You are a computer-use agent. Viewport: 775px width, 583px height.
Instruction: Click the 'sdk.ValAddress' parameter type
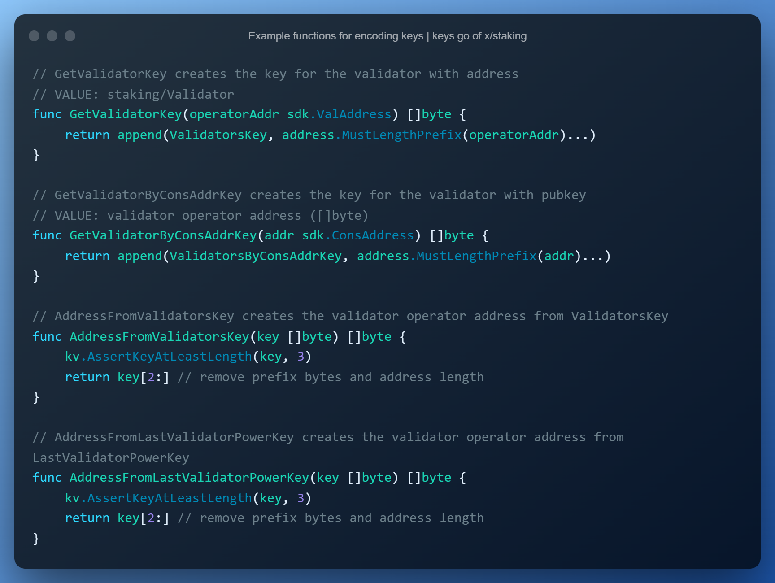click(340, 114)
